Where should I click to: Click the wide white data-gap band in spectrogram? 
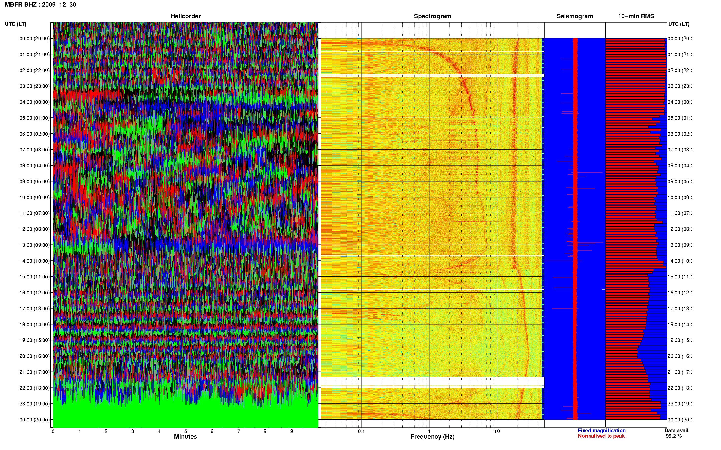tap(432, 381)
